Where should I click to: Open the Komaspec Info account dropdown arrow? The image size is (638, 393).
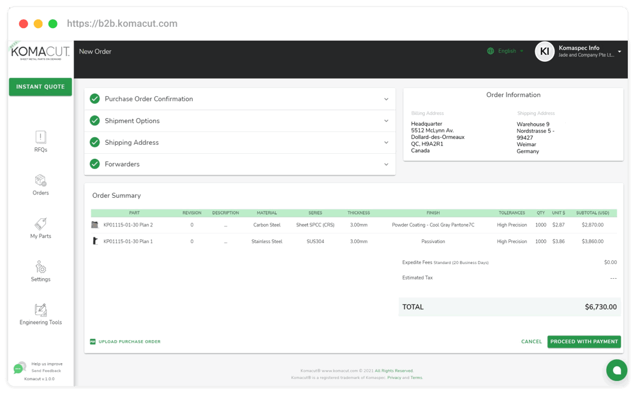[619, 52]
